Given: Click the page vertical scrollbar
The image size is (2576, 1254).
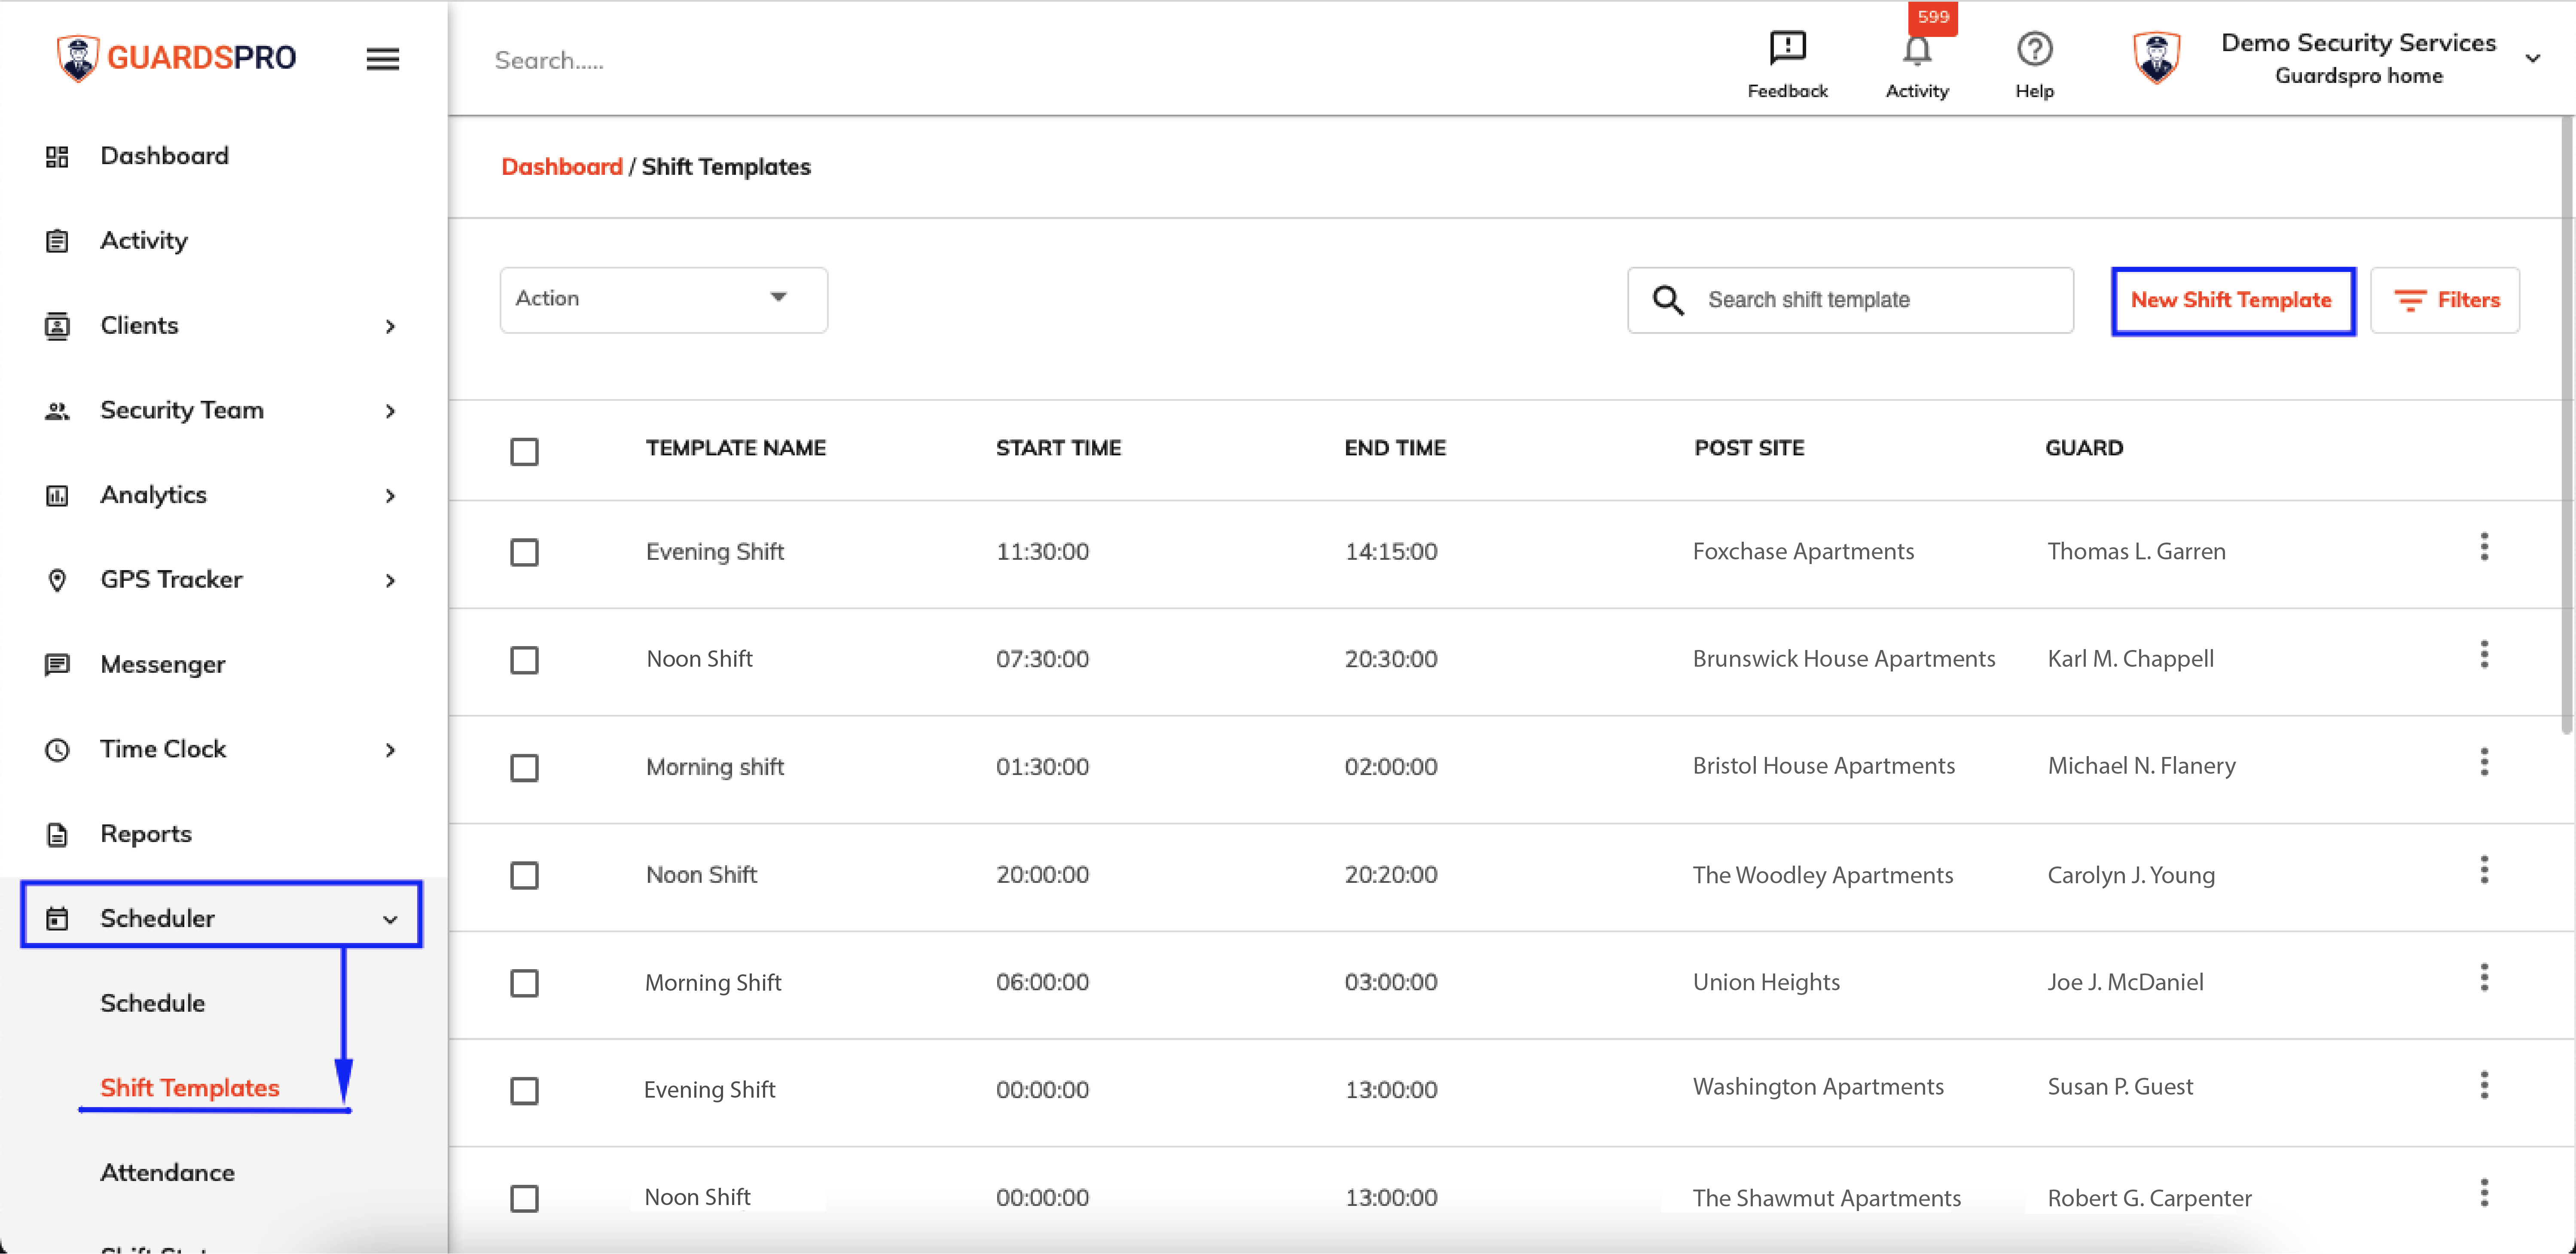Looking at the screenshot, I should tap(2567, 426).
